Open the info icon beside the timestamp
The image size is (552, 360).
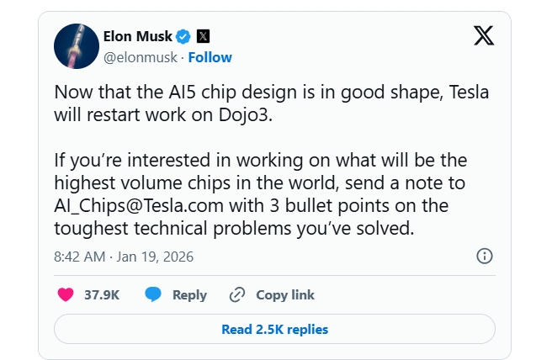tap(484, 256)
